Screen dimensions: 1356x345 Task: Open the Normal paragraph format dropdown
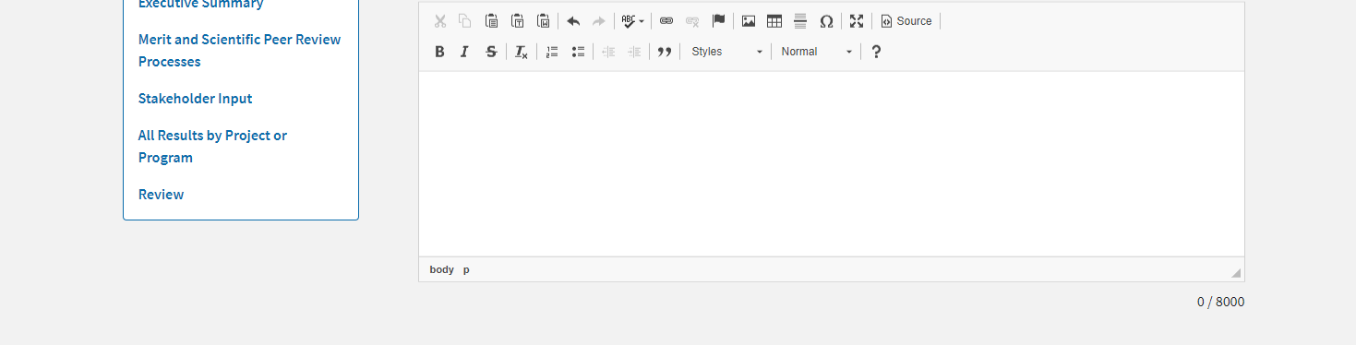coord(816,52)
